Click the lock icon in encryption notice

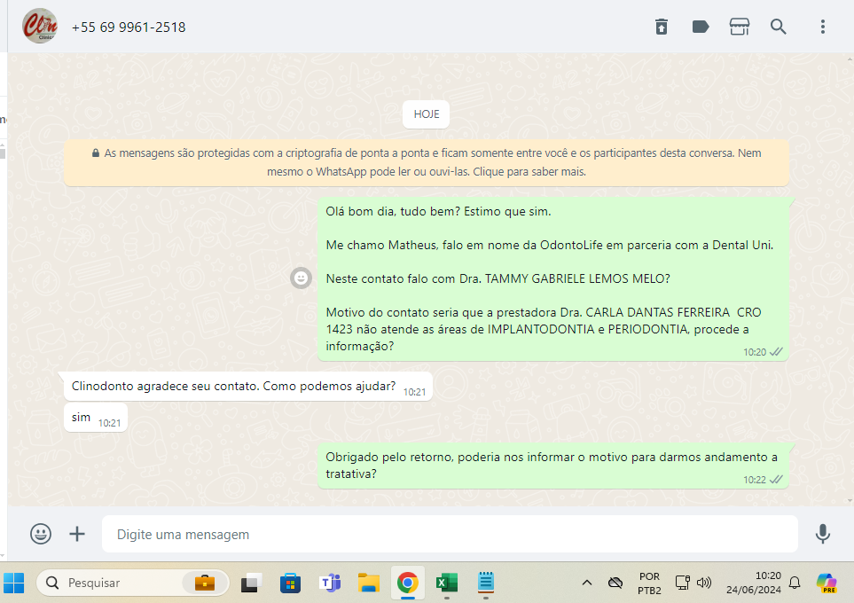(x=95, y=153)
